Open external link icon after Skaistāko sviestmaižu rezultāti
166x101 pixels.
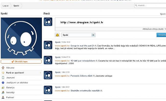coord(101,91)
